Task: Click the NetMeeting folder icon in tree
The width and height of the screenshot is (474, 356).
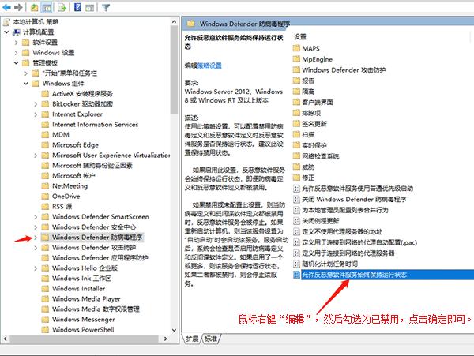Action: coord(45,186)
